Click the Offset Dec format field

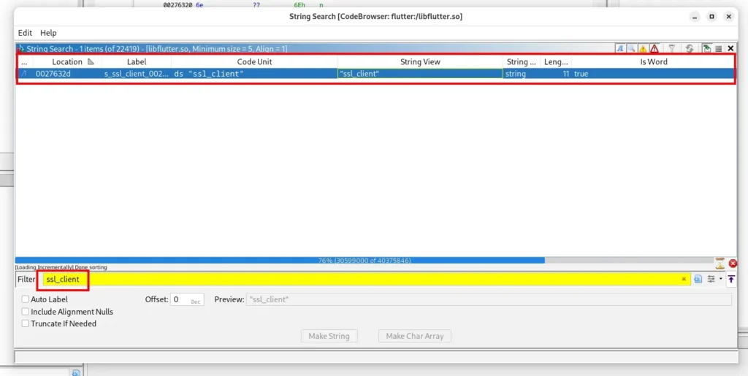pos(187,299)
